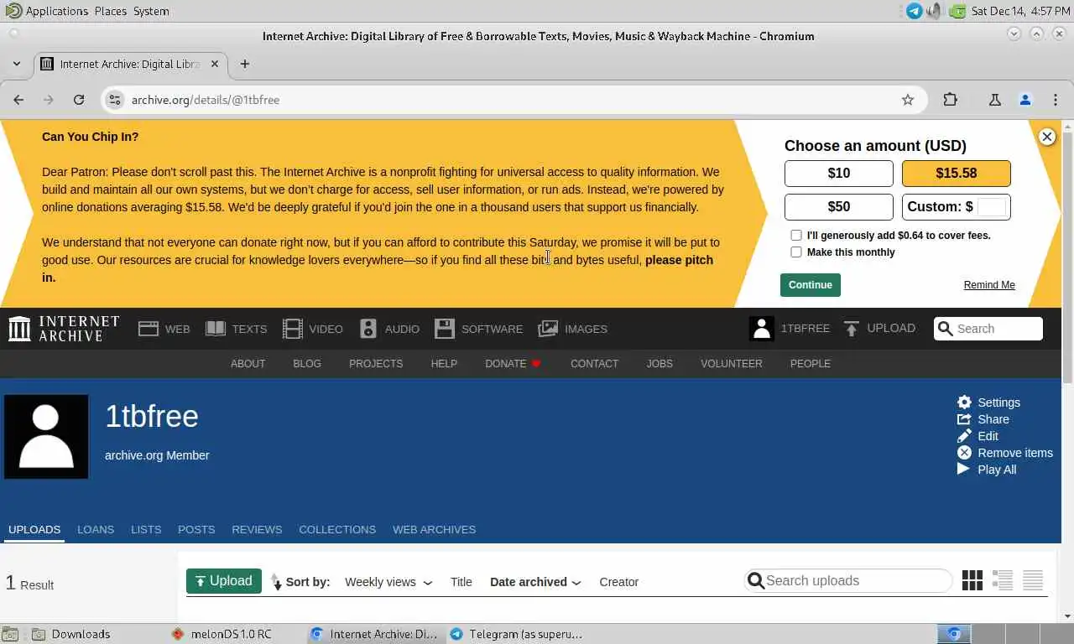Switch to the Lists tab

click(146, 529)
